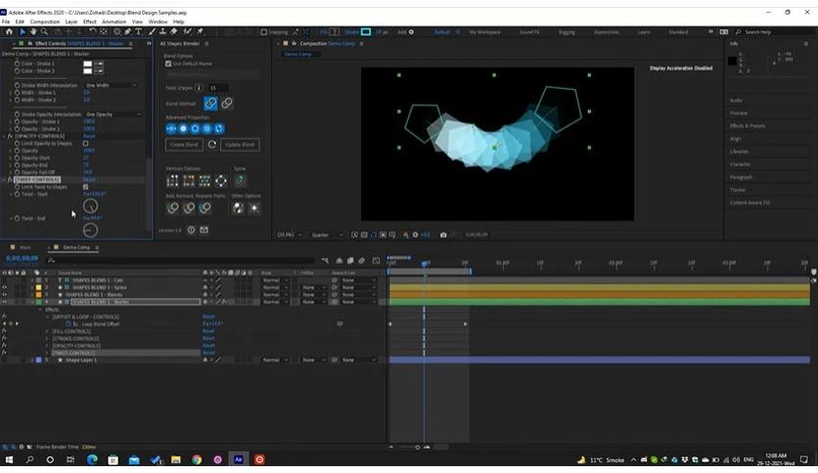
Task: Open After Effects from the Windows taskbar
Action: pos(238,459)
